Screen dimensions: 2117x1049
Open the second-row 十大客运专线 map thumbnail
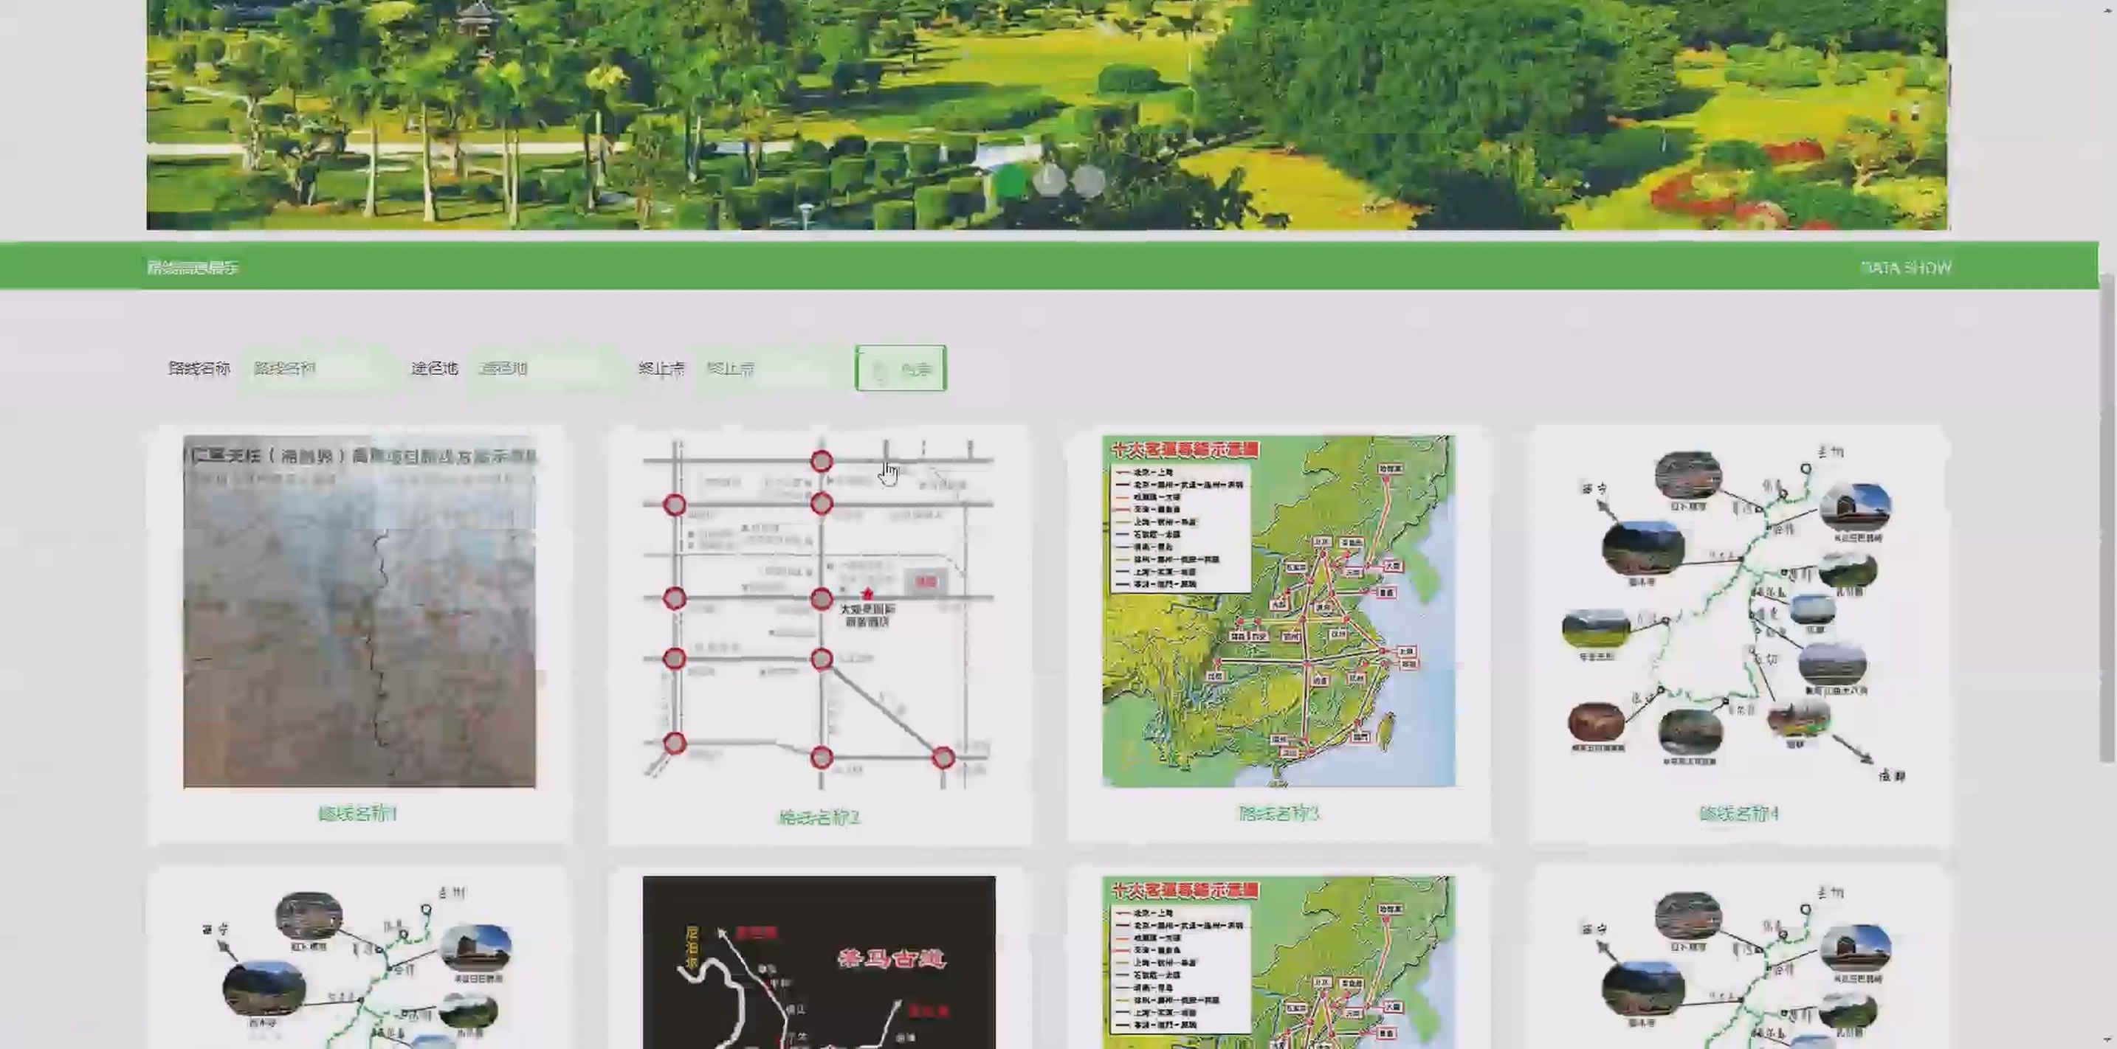(x=1278, y=962)
